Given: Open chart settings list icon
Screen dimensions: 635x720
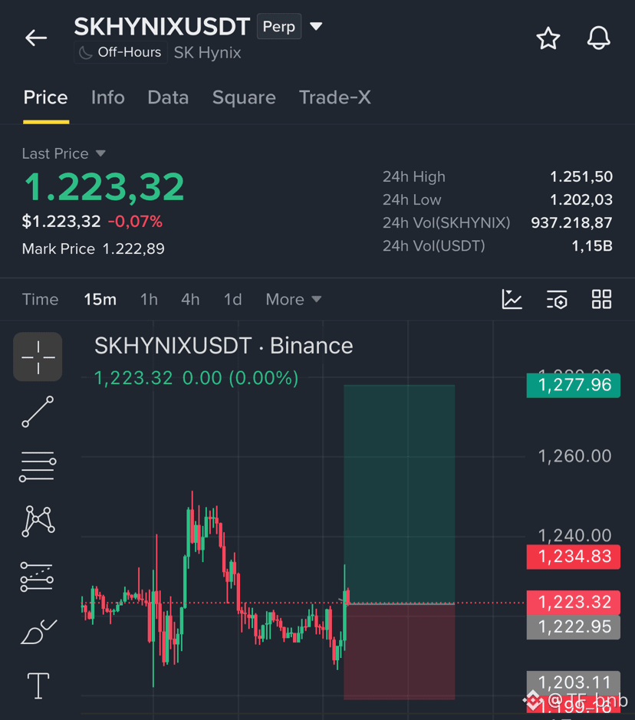Looking at the screenshot, I should (557, 299).
